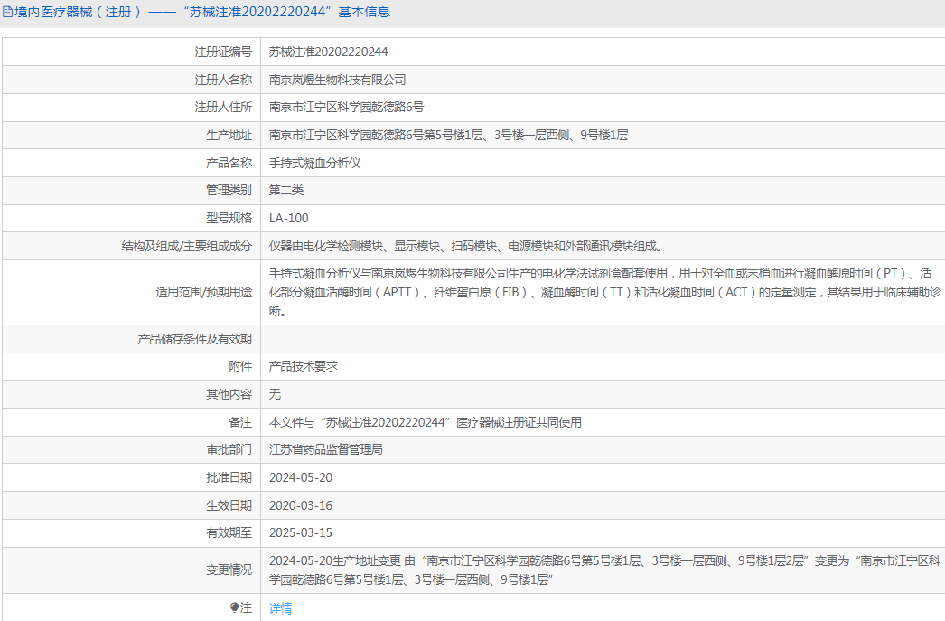945x621 pixels.
Task: Click the 生产地址 label
Action: (229, 135)
